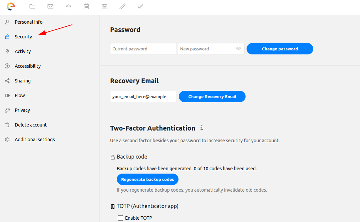The image size is (360, 222).
Task: Click Change Recovery Email button
Action: tap(212, 96)
